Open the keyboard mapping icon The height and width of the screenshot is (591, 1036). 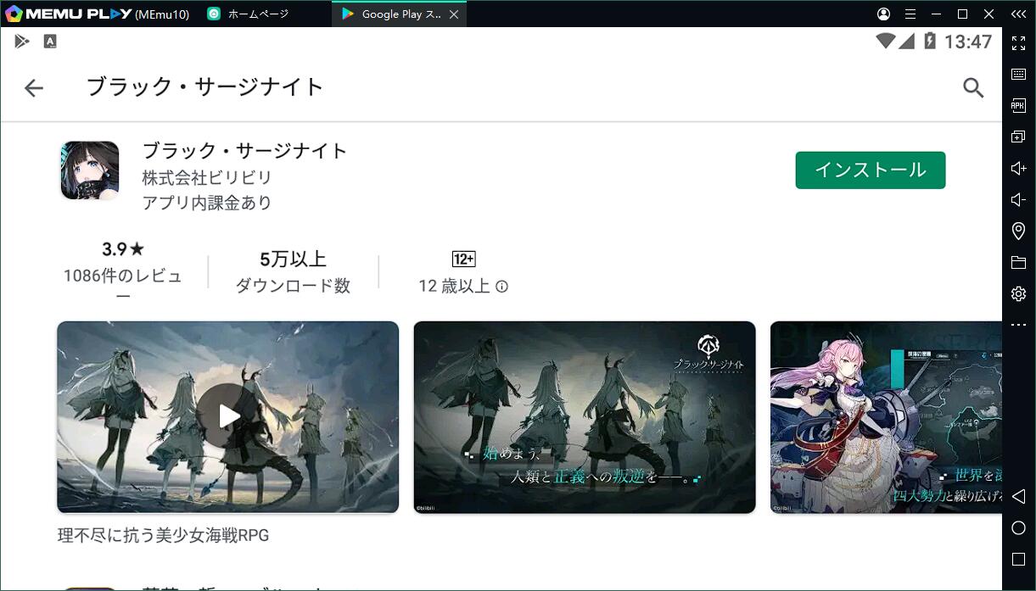(x=1018, y=75)
